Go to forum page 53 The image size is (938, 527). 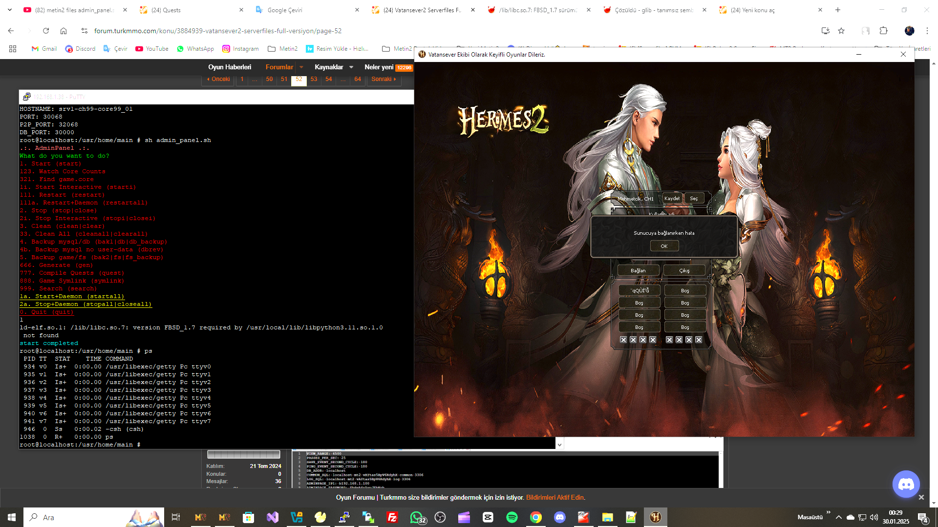point(314,79)
